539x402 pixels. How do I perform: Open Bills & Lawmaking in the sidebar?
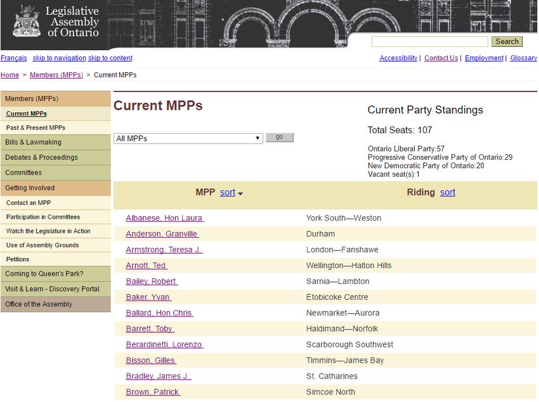(56, 142)
